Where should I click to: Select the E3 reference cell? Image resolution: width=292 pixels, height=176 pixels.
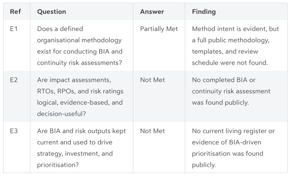(x=14, y=131)
